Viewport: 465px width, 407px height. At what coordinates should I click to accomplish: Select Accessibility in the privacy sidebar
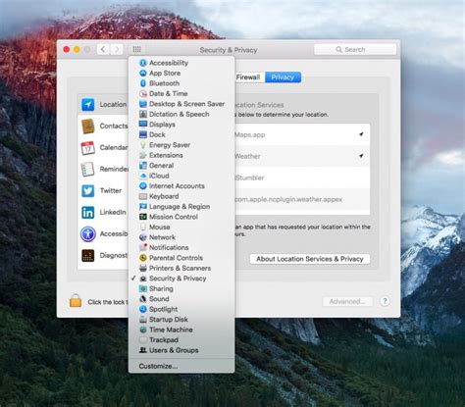[x=103, y=233]
